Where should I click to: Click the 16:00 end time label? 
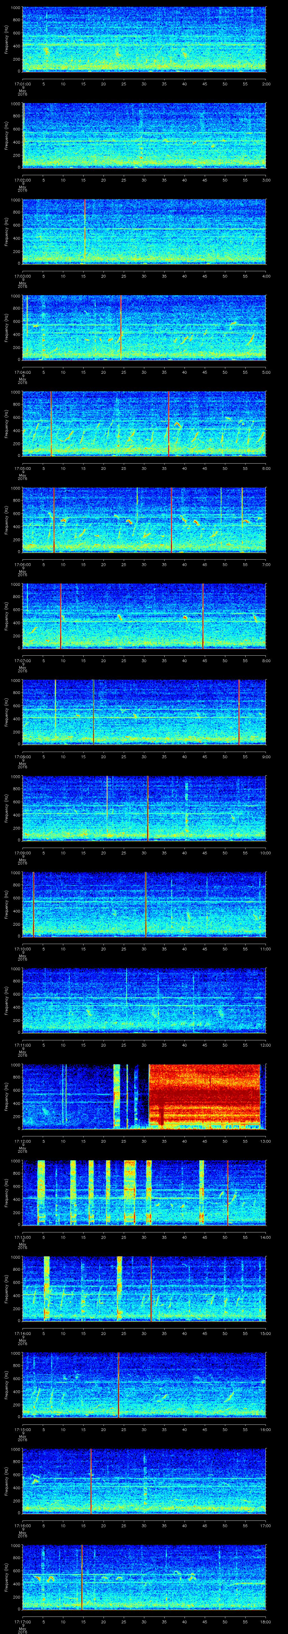265,1429
